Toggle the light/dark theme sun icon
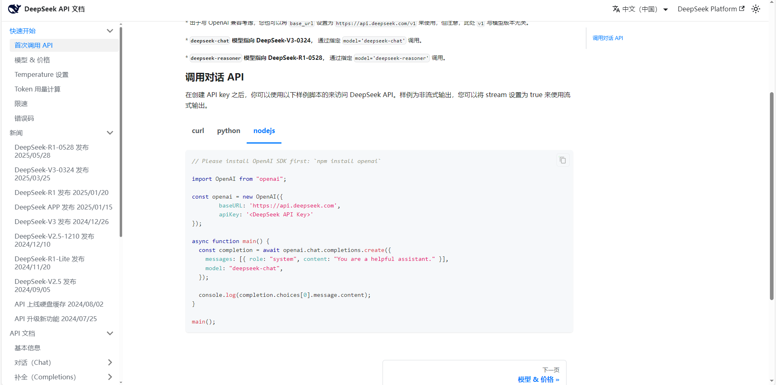Image resolution: width=776 pixels, height=385 pixels. pos(756,9)
